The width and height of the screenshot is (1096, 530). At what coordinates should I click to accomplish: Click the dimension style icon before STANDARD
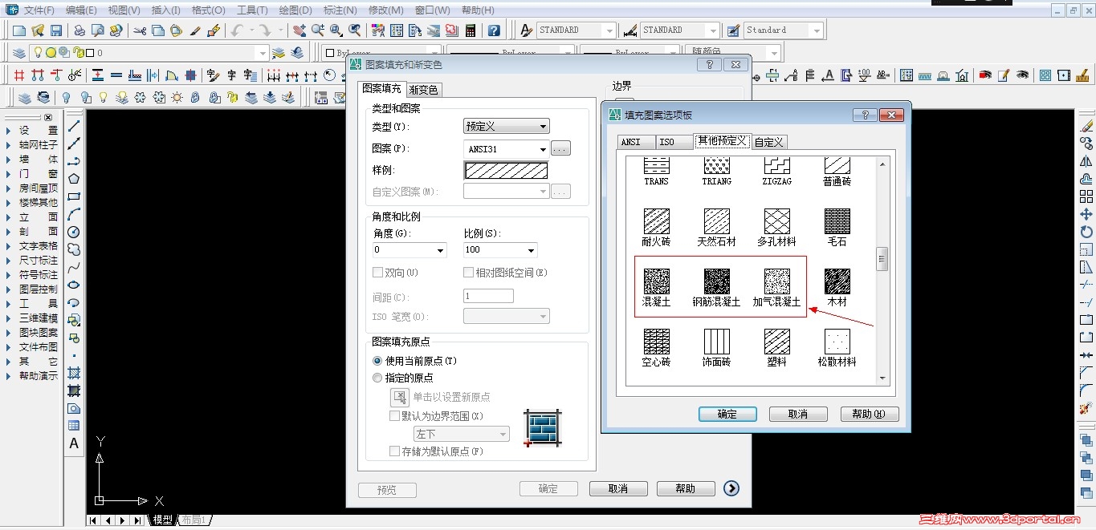coord(630,30)
